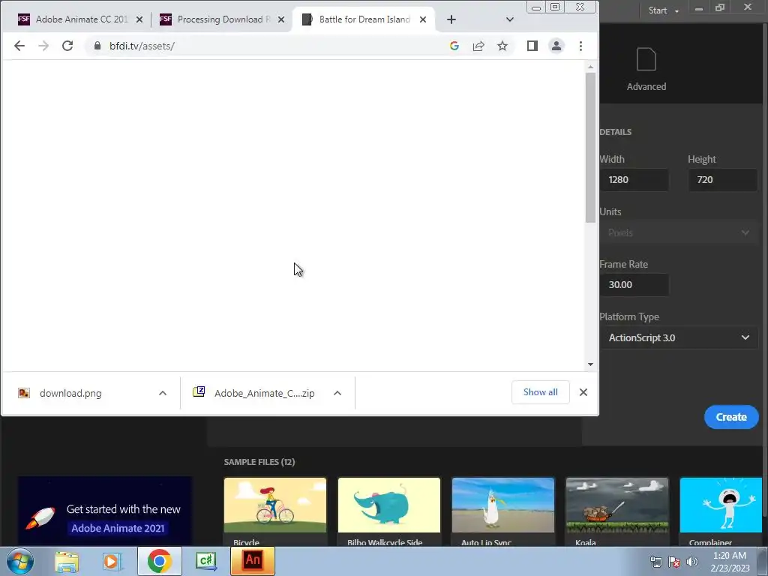
Task: Close the Adobe Animate CC tab
Action: coord(139,19)
